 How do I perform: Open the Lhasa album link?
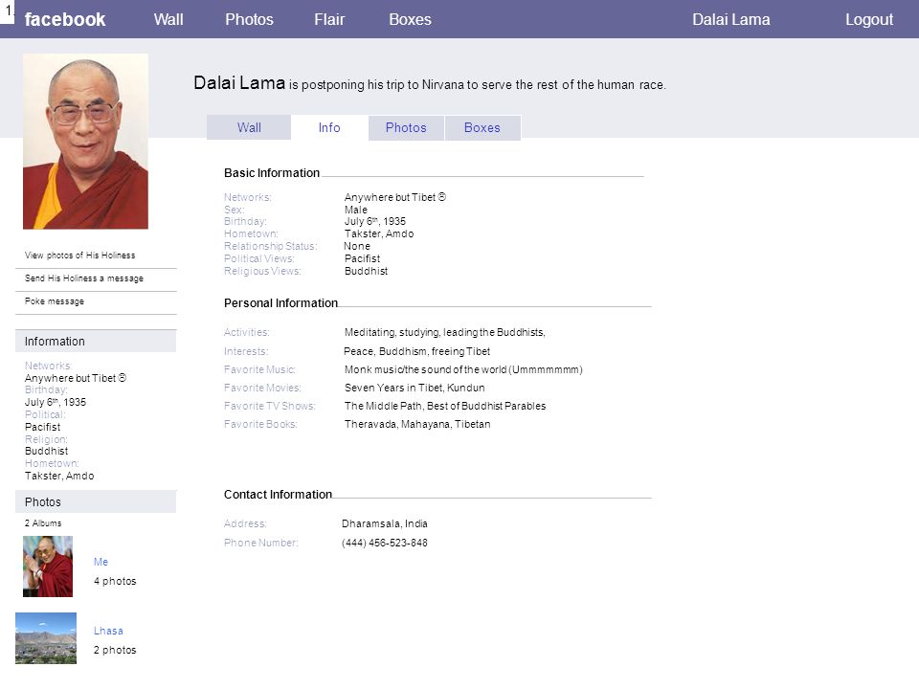[108, 631]
